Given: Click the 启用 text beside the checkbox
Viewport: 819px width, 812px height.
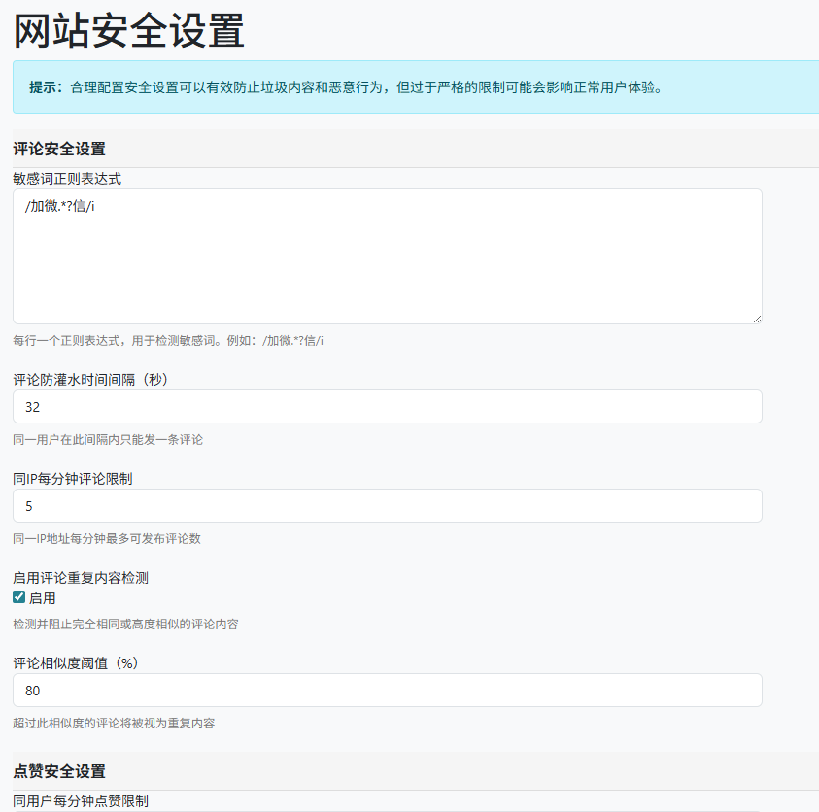Looking at the screenshot, I should click(x=43, y=598).
